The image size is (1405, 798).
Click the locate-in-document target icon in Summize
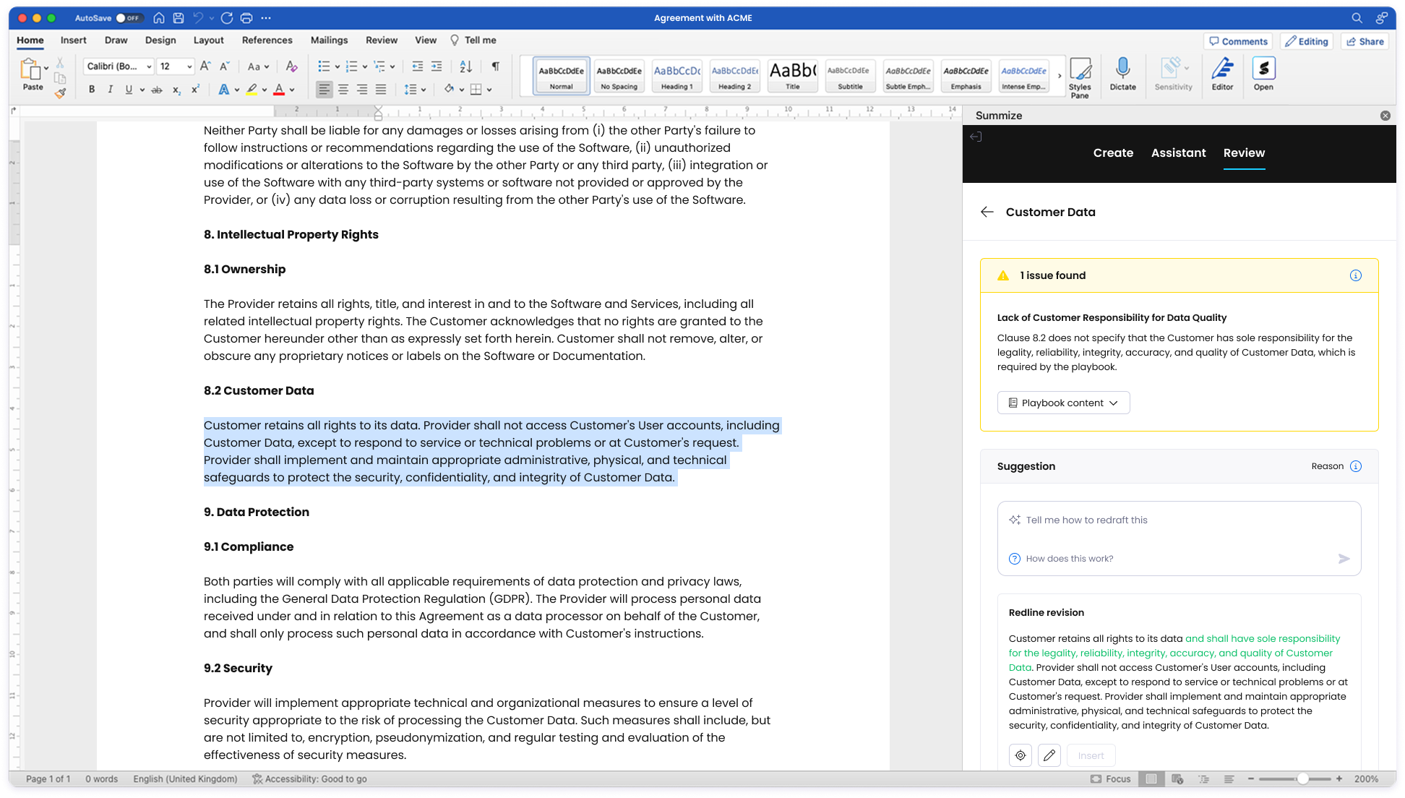pyautogui.click(x=1021, y=755)
